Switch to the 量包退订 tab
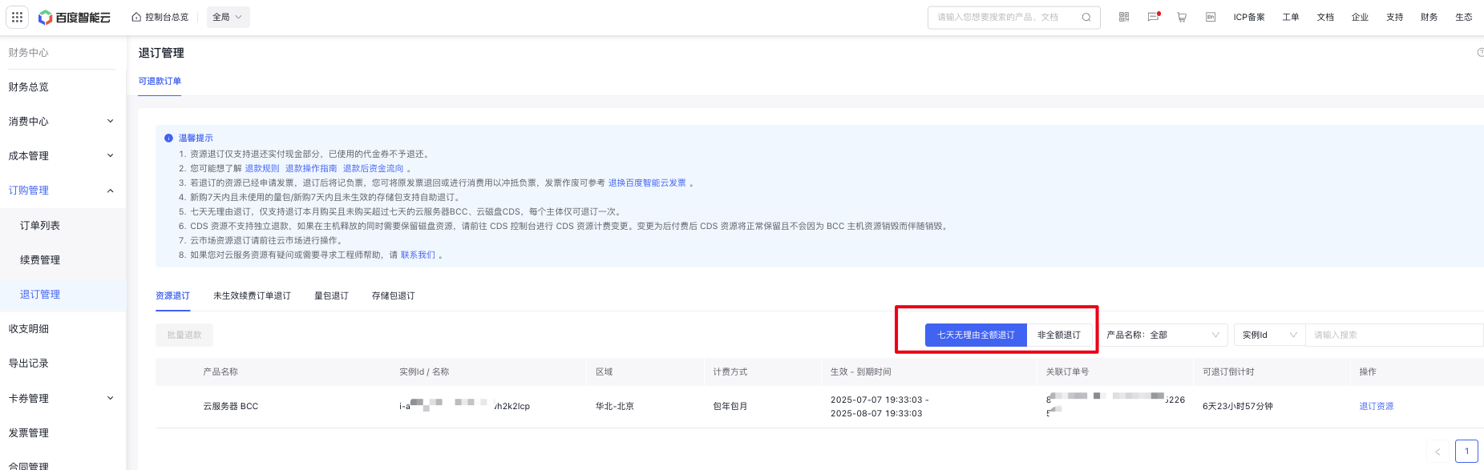The width and height of the screenshot is (1484, 470). click(x=331, y=295)
